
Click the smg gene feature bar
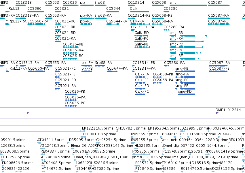point(189,5)
